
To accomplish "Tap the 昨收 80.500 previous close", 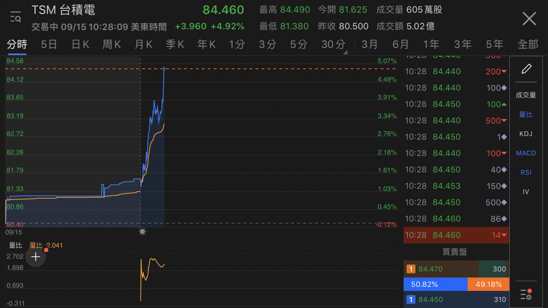I will [343, 26].
